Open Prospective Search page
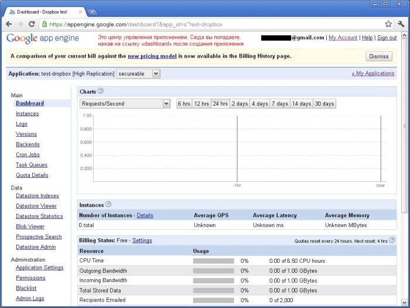410x308 pixels. [39, 236]
